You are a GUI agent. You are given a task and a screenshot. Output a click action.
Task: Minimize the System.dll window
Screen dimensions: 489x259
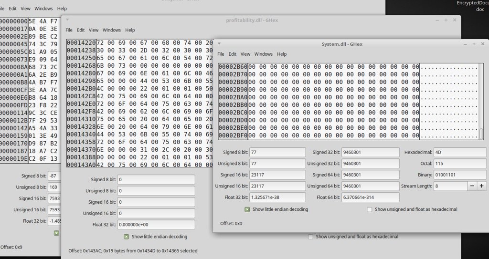(465, 44)
